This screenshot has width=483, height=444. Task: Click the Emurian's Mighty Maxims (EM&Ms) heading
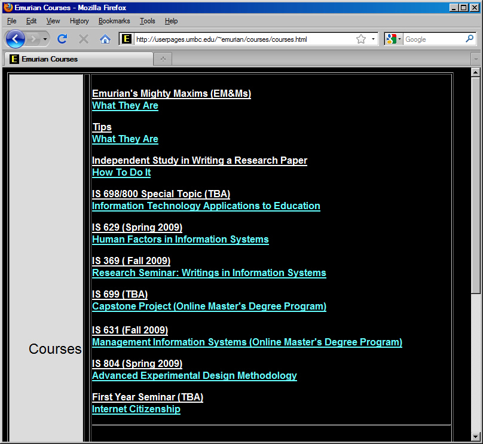tap(172, 93)
